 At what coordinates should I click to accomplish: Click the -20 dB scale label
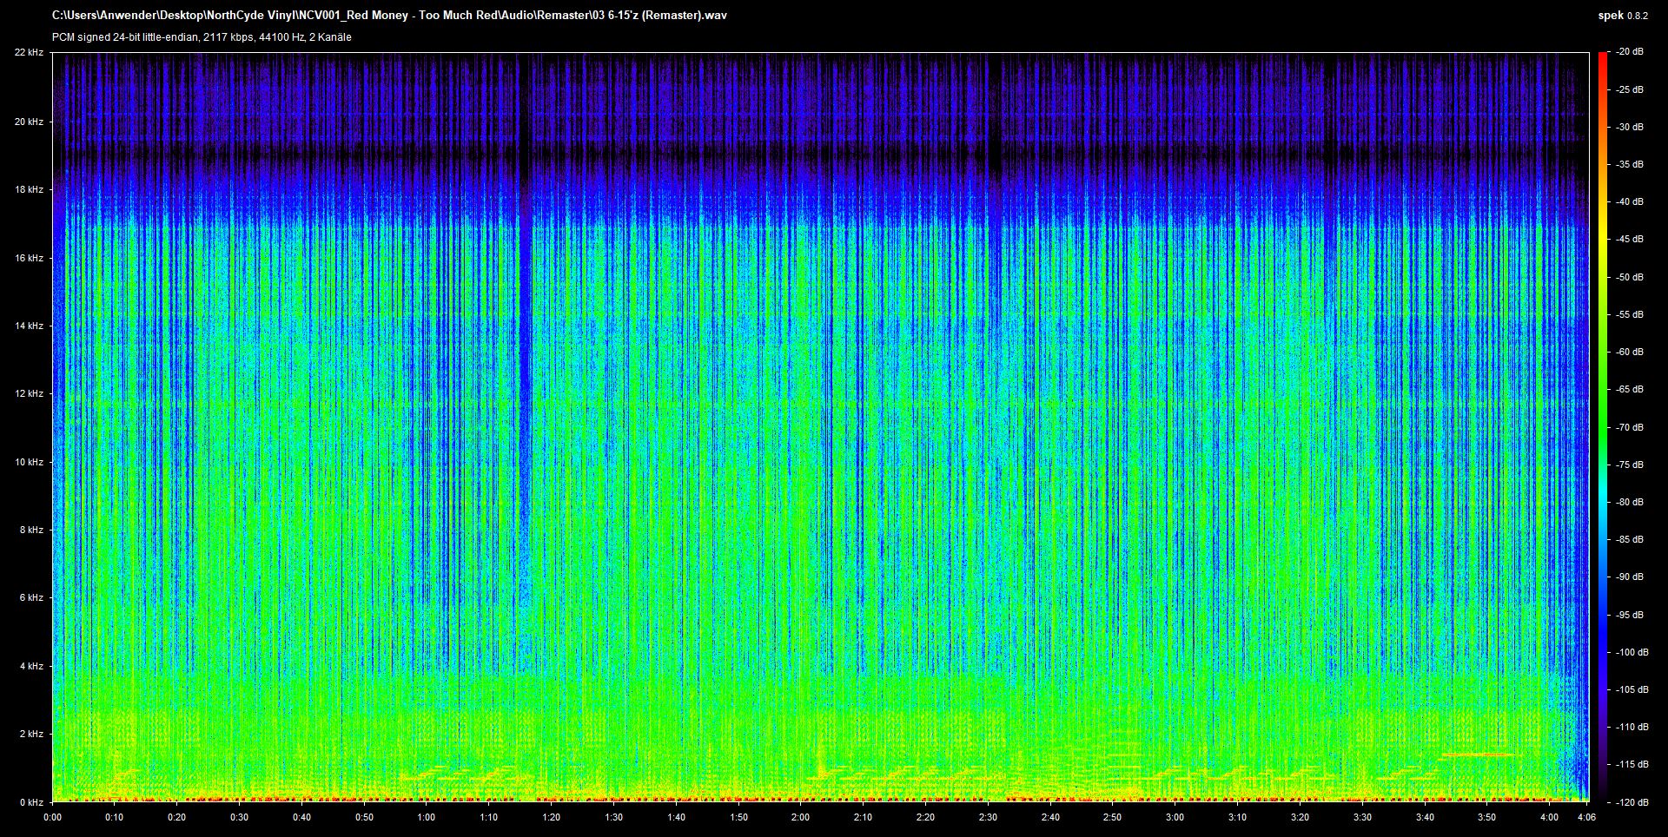click(x=1629, y=53)
